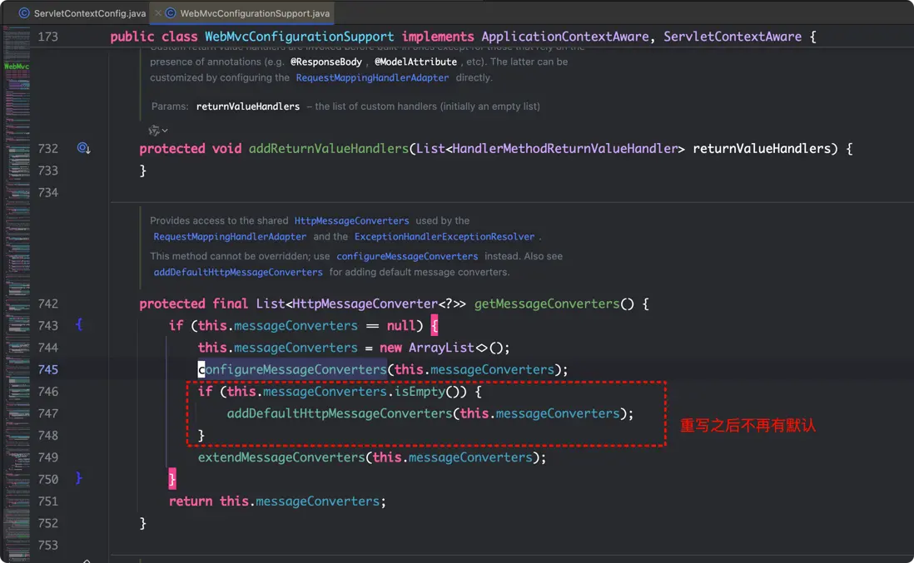Image resolution: width=914 pixels, height=563 pixels.
Task: Switch to the ServletContextConfig.java tab
Action: tap(82, 12)
